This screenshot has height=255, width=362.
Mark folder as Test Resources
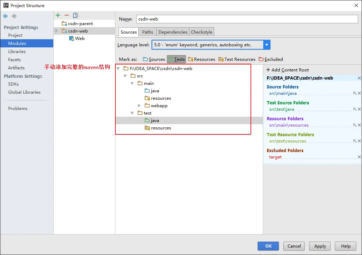tap(237, 59)
